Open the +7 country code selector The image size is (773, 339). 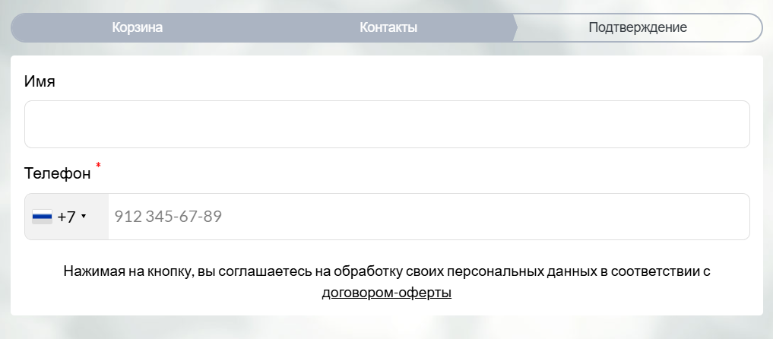[x=67, y=217]
